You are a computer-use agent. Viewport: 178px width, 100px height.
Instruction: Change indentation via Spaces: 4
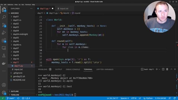click(x=125, y=98)
